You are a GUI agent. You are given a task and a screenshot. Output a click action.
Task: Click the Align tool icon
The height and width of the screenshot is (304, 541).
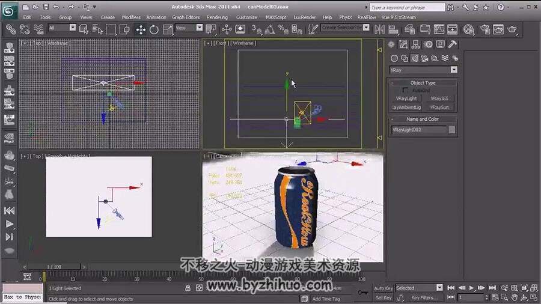point(393,29)
